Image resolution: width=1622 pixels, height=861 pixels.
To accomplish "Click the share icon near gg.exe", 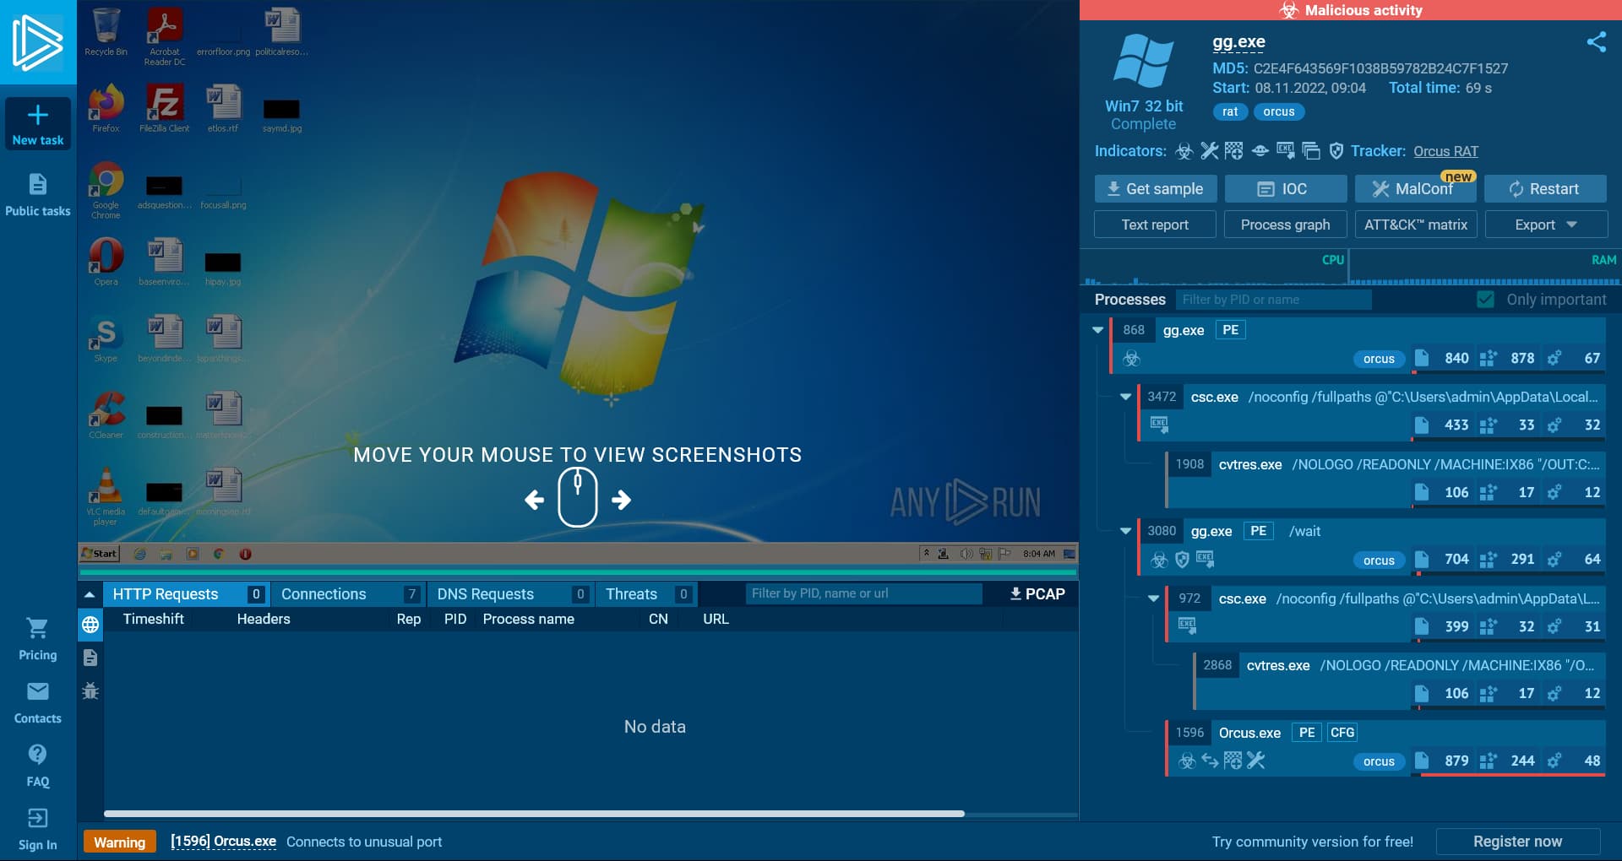I will point(1596,41).
